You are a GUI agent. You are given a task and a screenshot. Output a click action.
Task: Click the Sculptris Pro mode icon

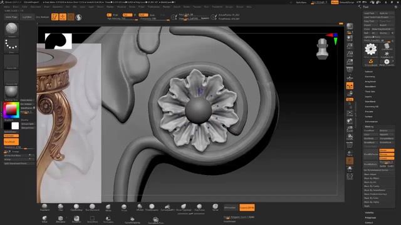[79, 17]
